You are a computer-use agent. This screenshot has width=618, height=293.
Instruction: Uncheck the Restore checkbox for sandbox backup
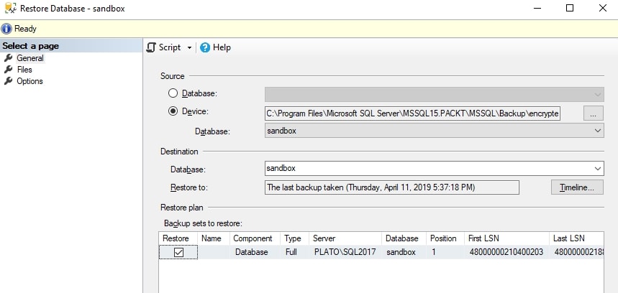[x=178, y=252]
